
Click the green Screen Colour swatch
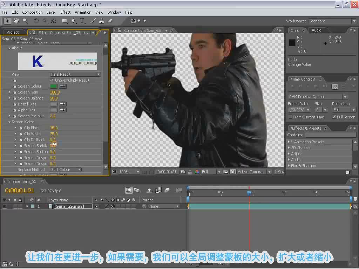[54, 86]
